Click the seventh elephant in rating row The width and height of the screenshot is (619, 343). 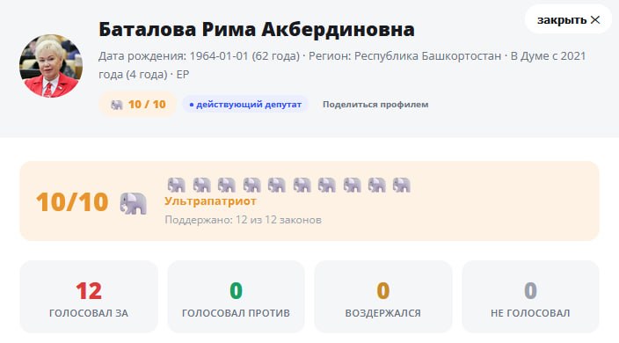point(326,185)
